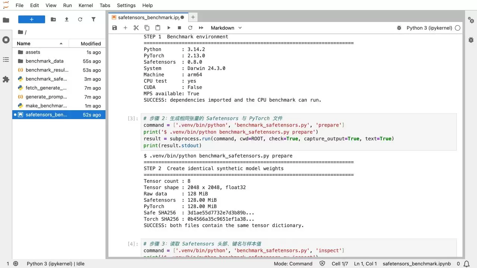This screenshot has height=268, width=477.
Task: Sort files by Modified column
Action: 87,44
